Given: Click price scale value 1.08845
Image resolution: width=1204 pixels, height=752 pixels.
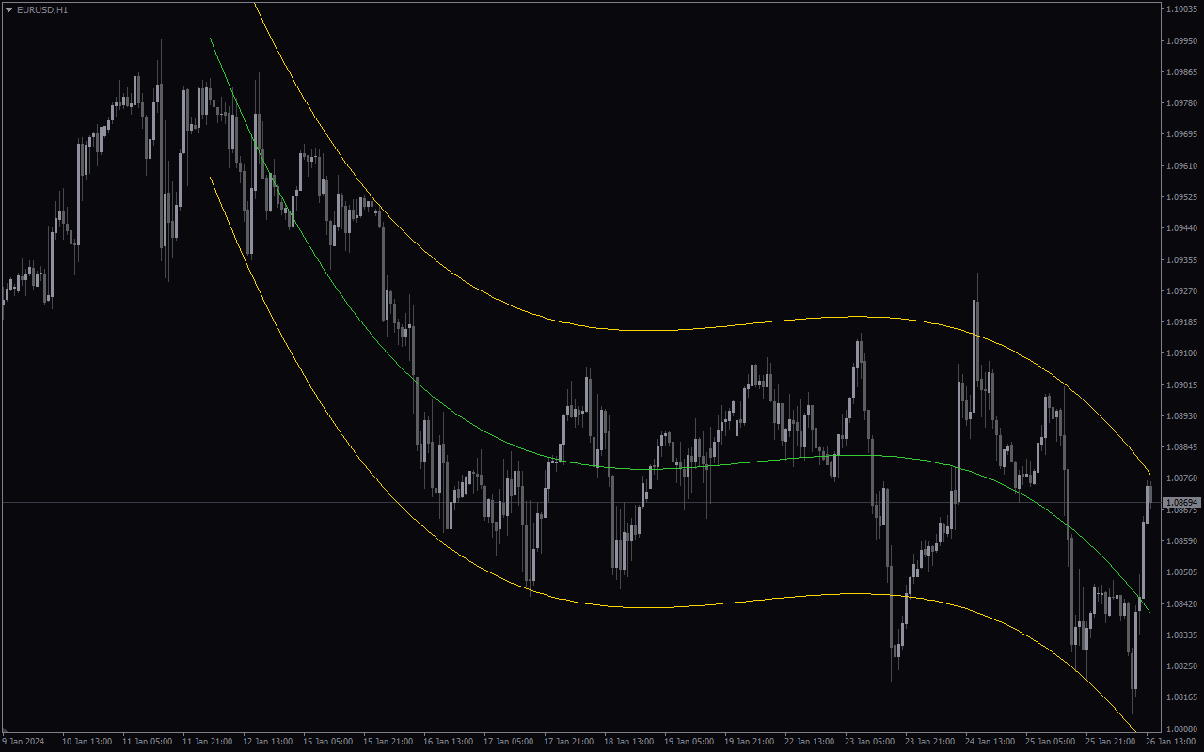Looking at the screenshot, I should 1181,446.
